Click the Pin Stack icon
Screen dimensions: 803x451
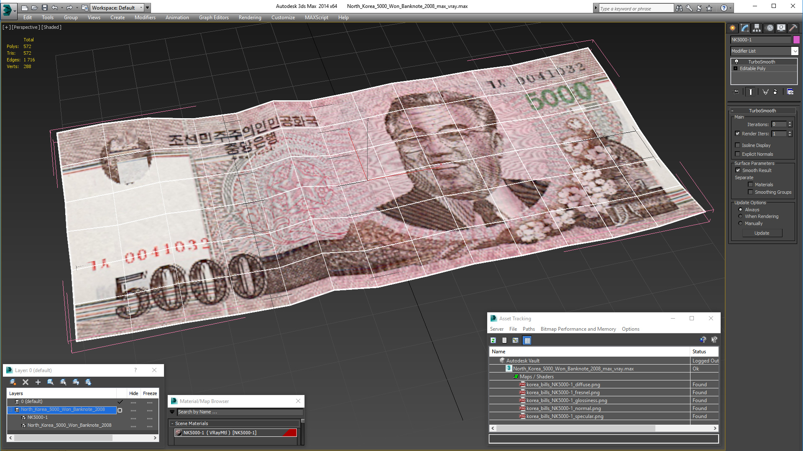(x=736, y=92)
